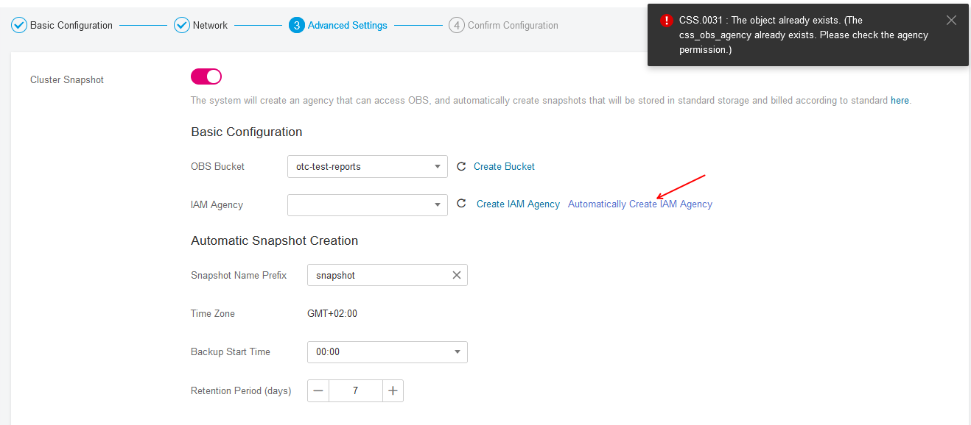Click the step 4 circle for Confirm Configuration
Image resolution: width=971 pixels, height=425 pixels.
coord(456,24)
